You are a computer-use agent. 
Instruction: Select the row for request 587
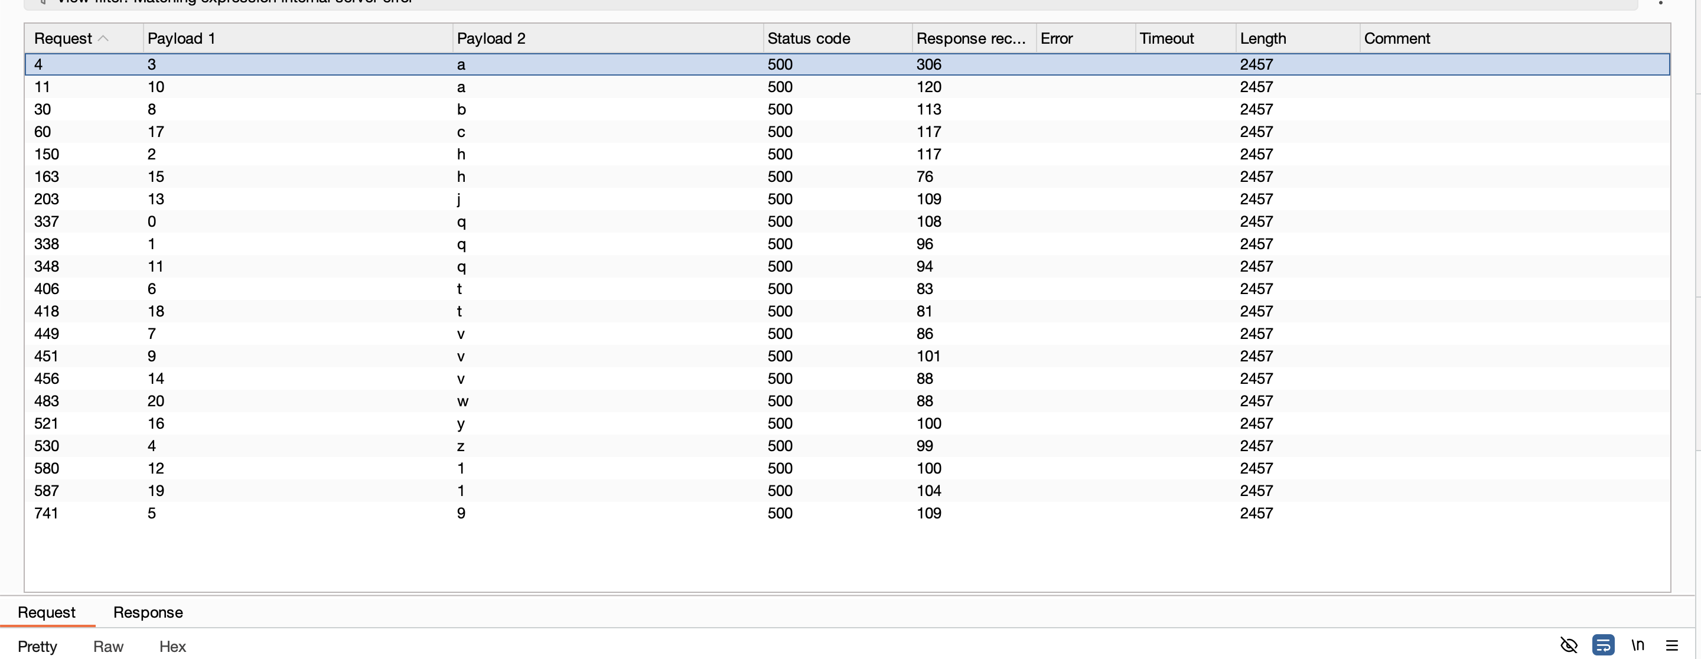[x=847, y=491]
